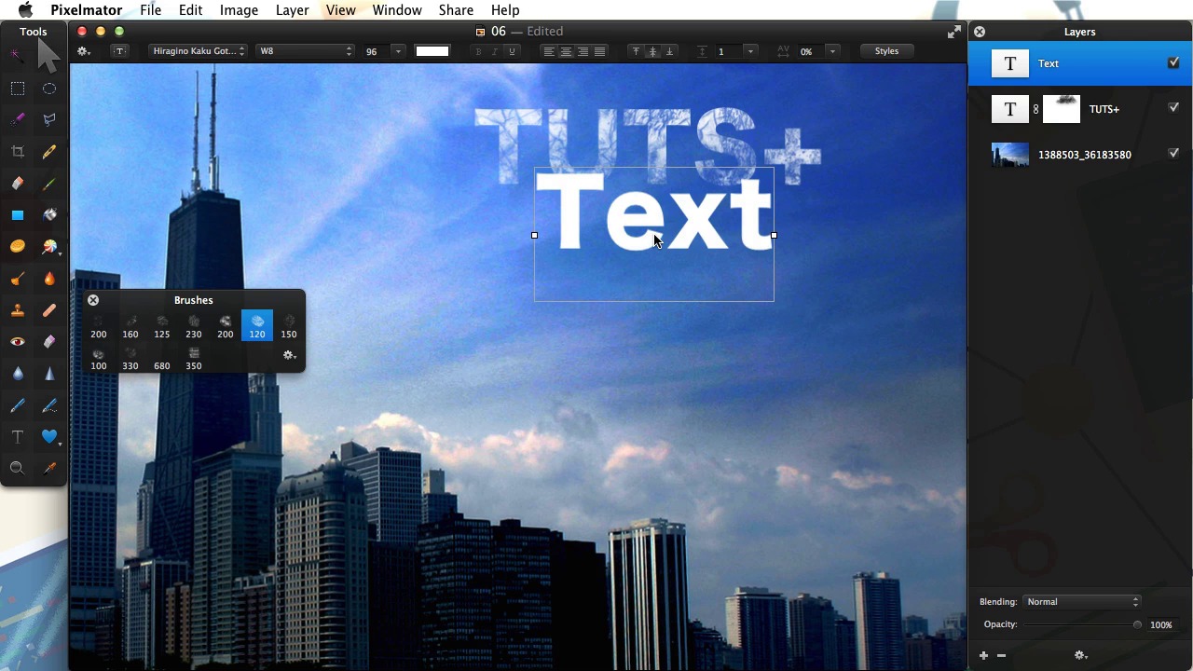This screenshot has width=1193, height=671.
Task: Activate the Zoom magnifier tool
Action: 17,469
